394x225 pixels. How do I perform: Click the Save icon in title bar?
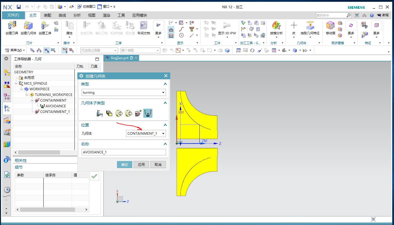(19, 7)
